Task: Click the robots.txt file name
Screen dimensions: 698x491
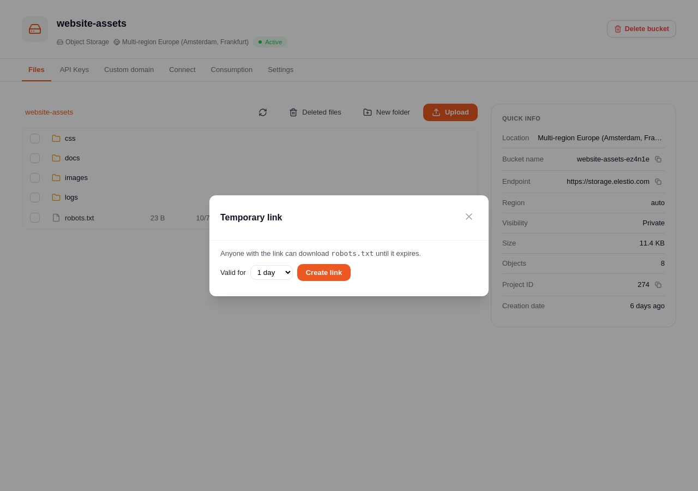Action: (x=79, y=218)
